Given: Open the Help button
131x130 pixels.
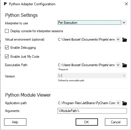Looking at the screenshot, I should (x=15, y=122).
